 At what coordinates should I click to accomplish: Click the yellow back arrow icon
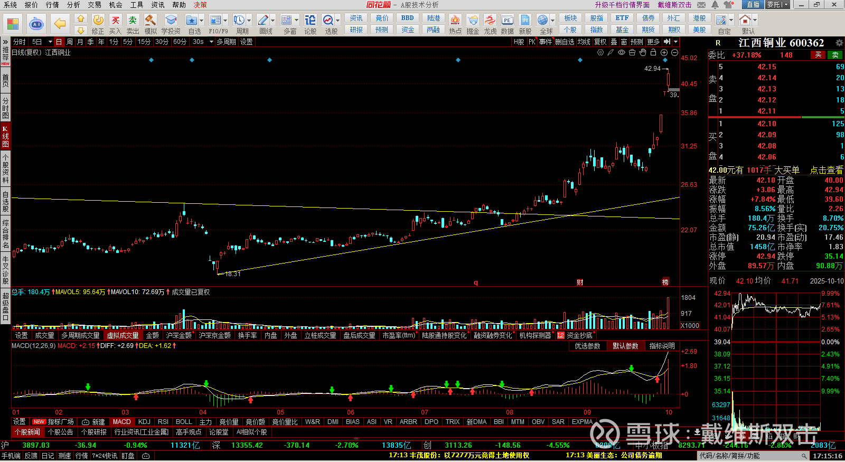(60, 24)
